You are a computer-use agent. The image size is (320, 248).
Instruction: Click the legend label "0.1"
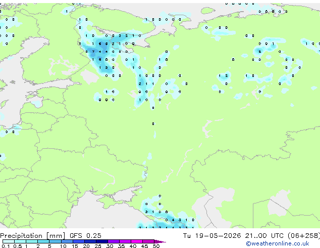pyautogui.click(x=6, y=246)
